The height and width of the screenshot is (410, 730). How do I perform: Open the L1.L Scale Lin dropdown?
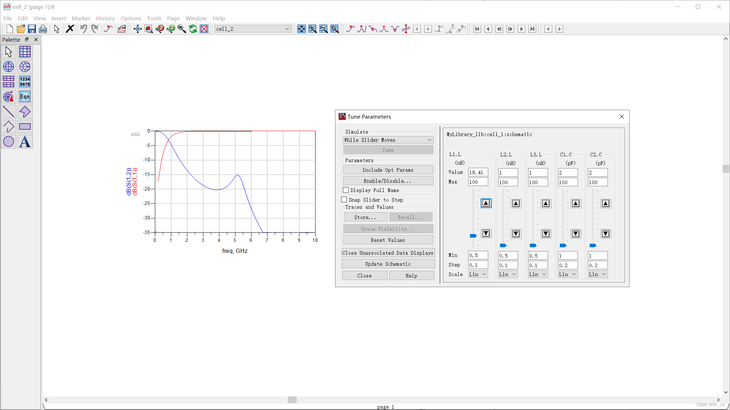coord(478,274)
